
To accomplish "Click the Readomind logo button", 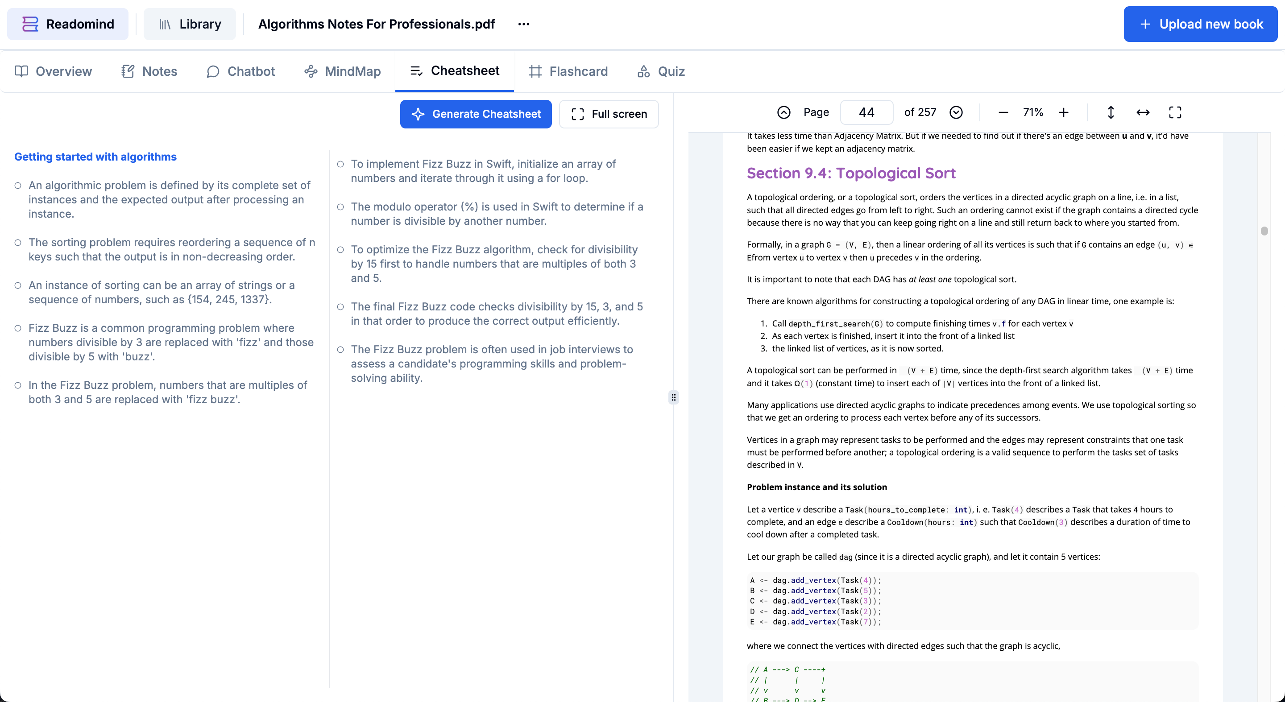I will [x=68, y=24].
